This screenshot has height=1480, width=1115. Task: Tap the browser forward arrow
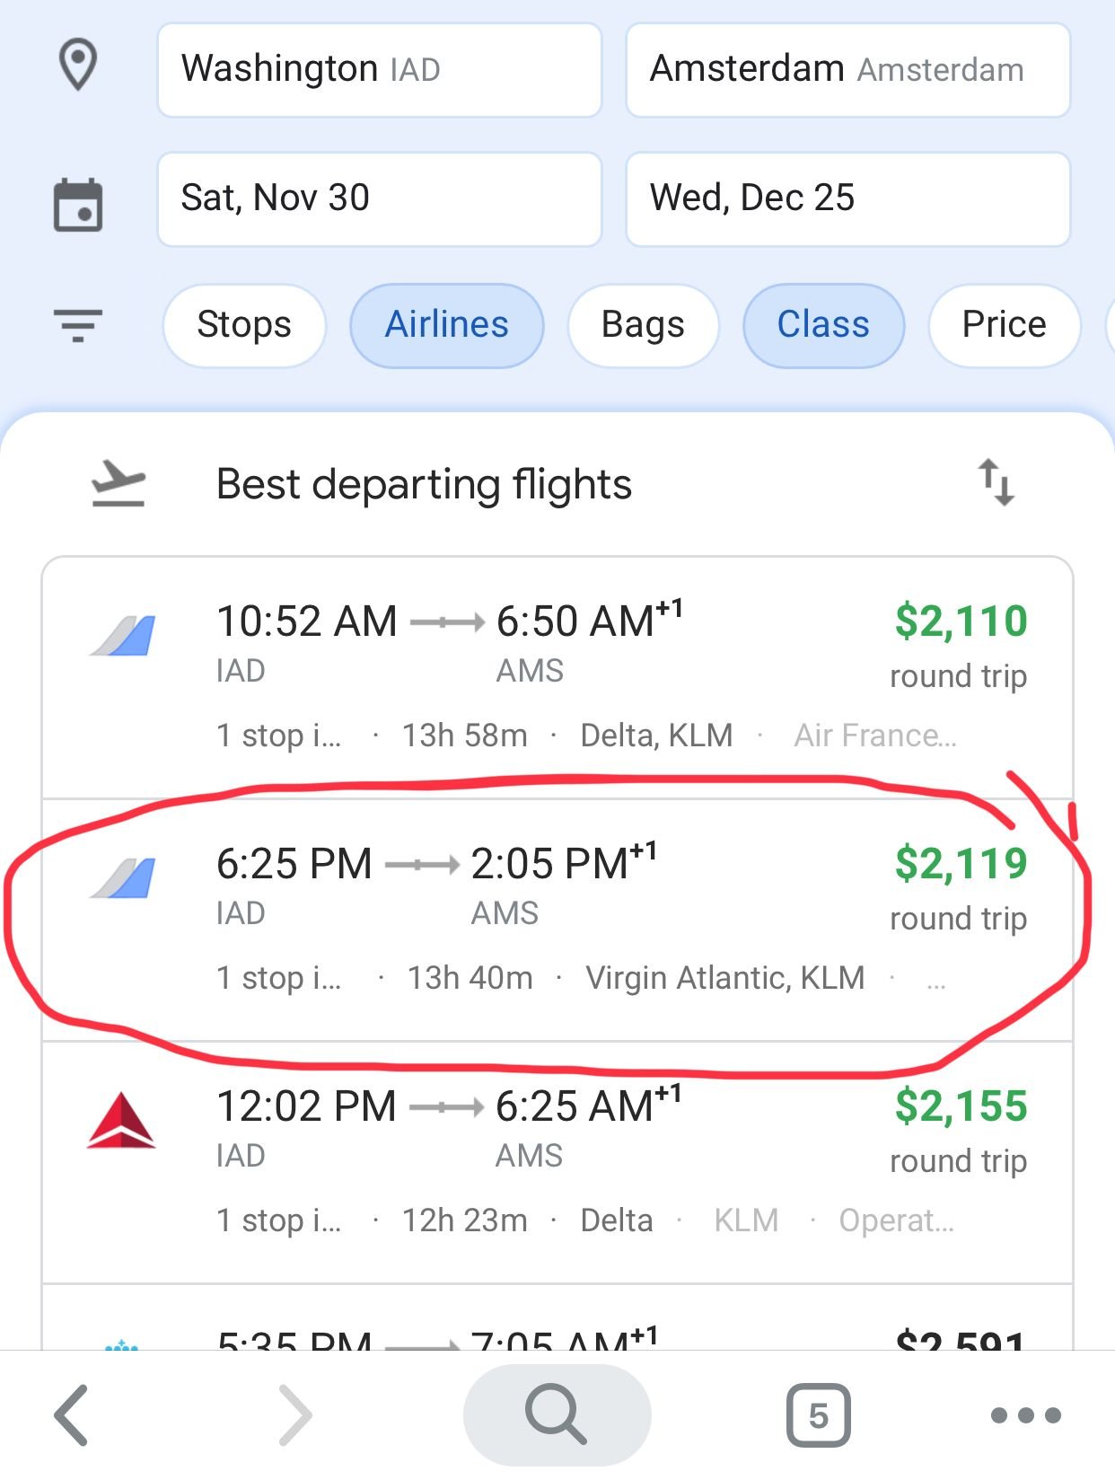(x=295, y=1415)
